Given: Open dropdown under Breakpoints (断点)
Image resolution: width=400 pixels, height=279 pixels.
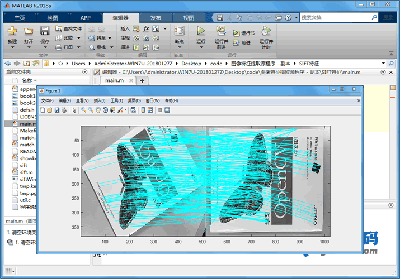Looking at the screenshot, I should [x=180, y=47].
